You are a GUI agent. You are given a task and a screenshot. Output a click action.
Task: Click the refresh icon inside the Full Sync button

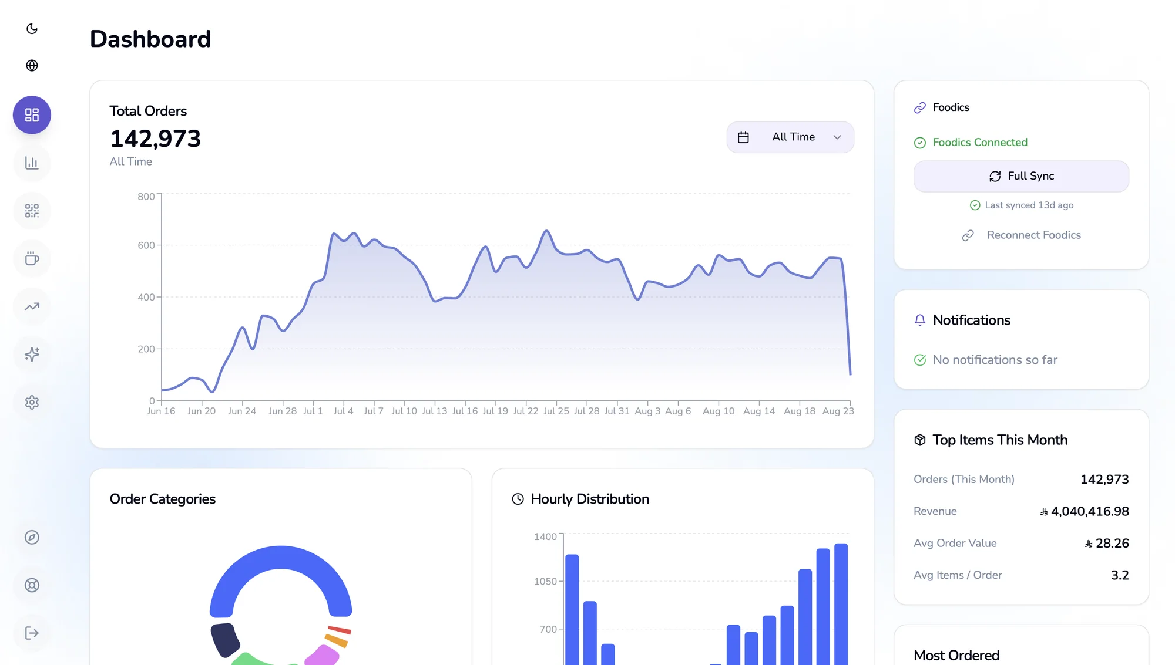[995, 176]
